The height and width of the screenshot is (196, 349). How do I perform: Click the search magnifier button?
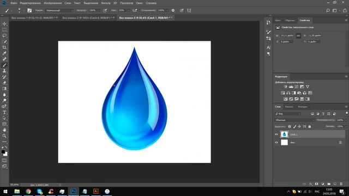click(328, 10)
